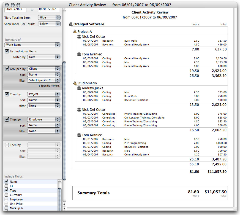Open the Tiers Totaling Zero dropdown

pyautogui.click(x=49, y=17)
